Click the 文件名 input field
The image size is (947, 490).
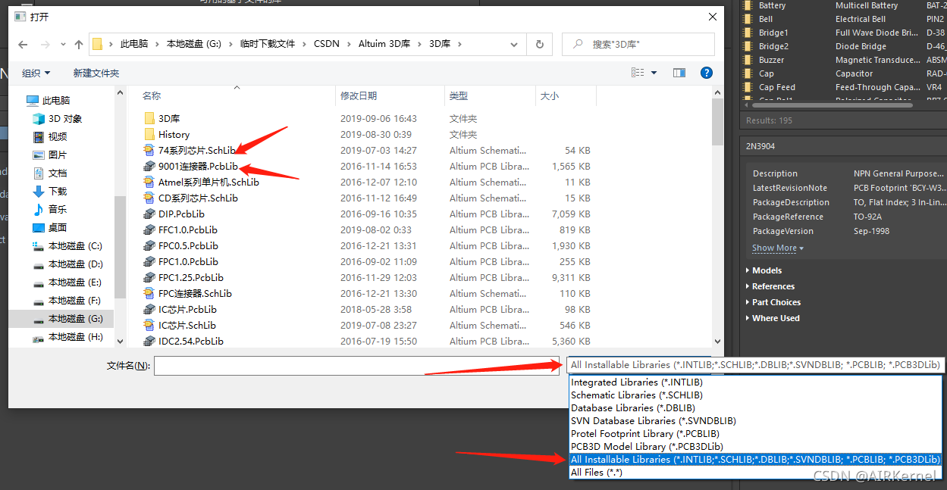[x=357, y=366]
